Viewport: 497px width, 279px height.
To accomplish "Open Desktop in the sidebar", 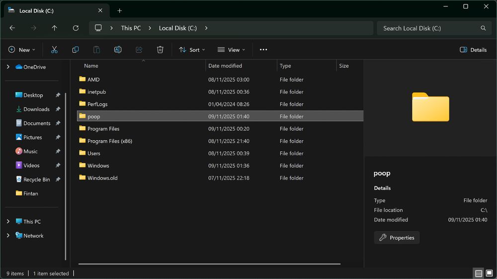I will click(33, 95).
